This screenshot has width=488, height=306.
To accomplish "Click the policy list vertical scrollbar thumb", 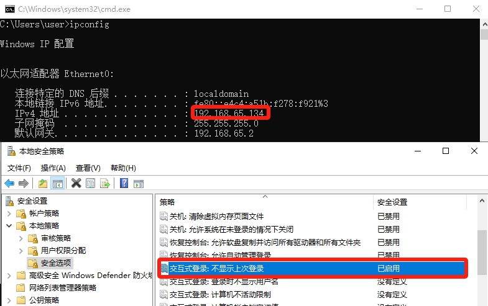I will point(482,252).
